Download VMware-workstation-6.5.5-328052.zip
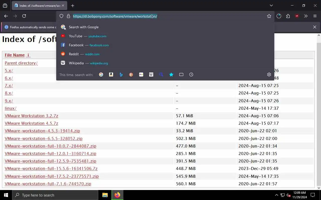This screenshot has height=200, width=321. (44, 138)
